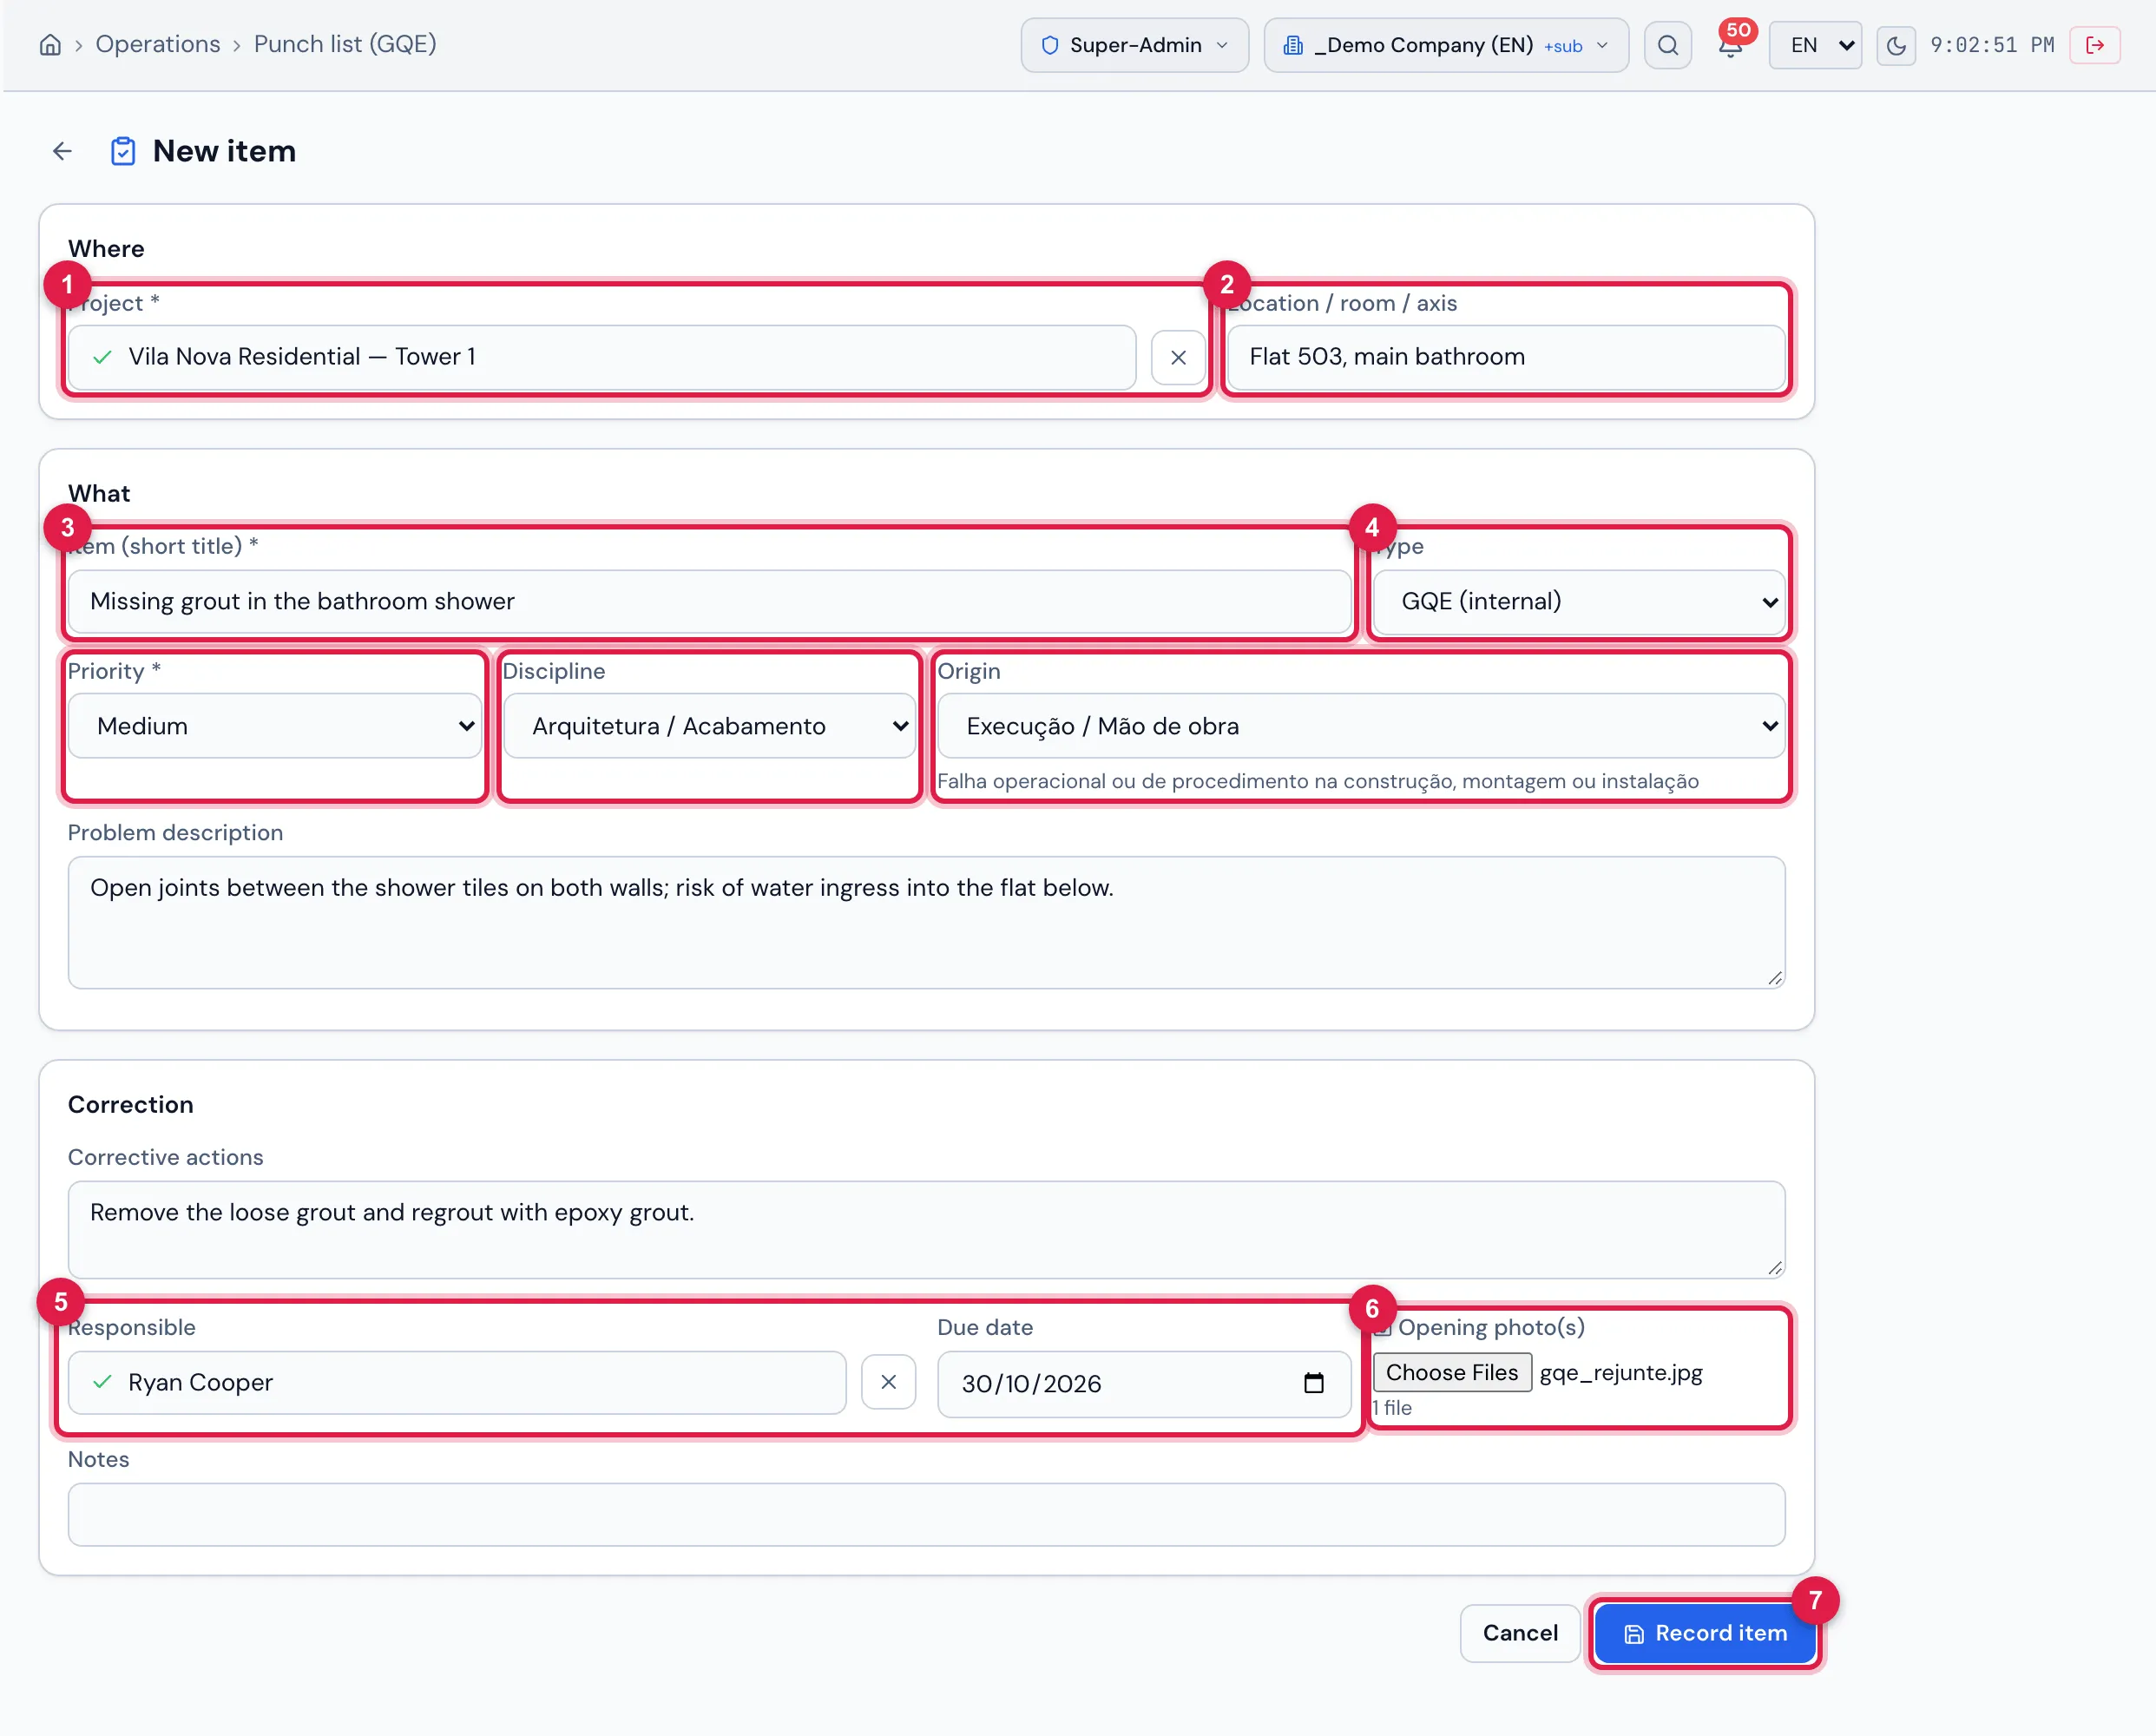Open the Origin dropdown
Viewport: 2156px width, 1736px height.
click(x=1361, y=726)
